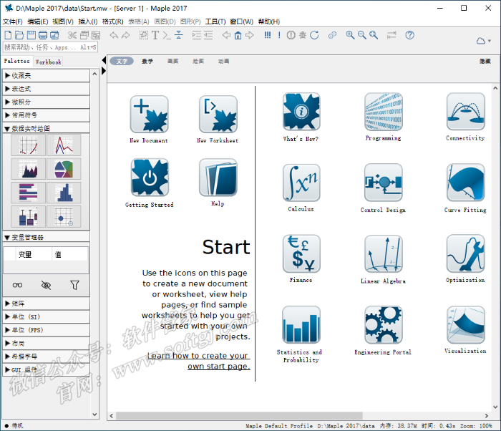The image size is (501, 431).
Task: Switch to 数学 math mode
Action: coord(147,61)
